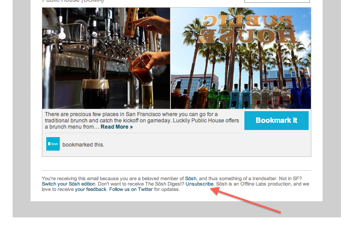Open the your feedback link
Screen dimensions: 354x225
pyautogui.click(x=91, y=190)
